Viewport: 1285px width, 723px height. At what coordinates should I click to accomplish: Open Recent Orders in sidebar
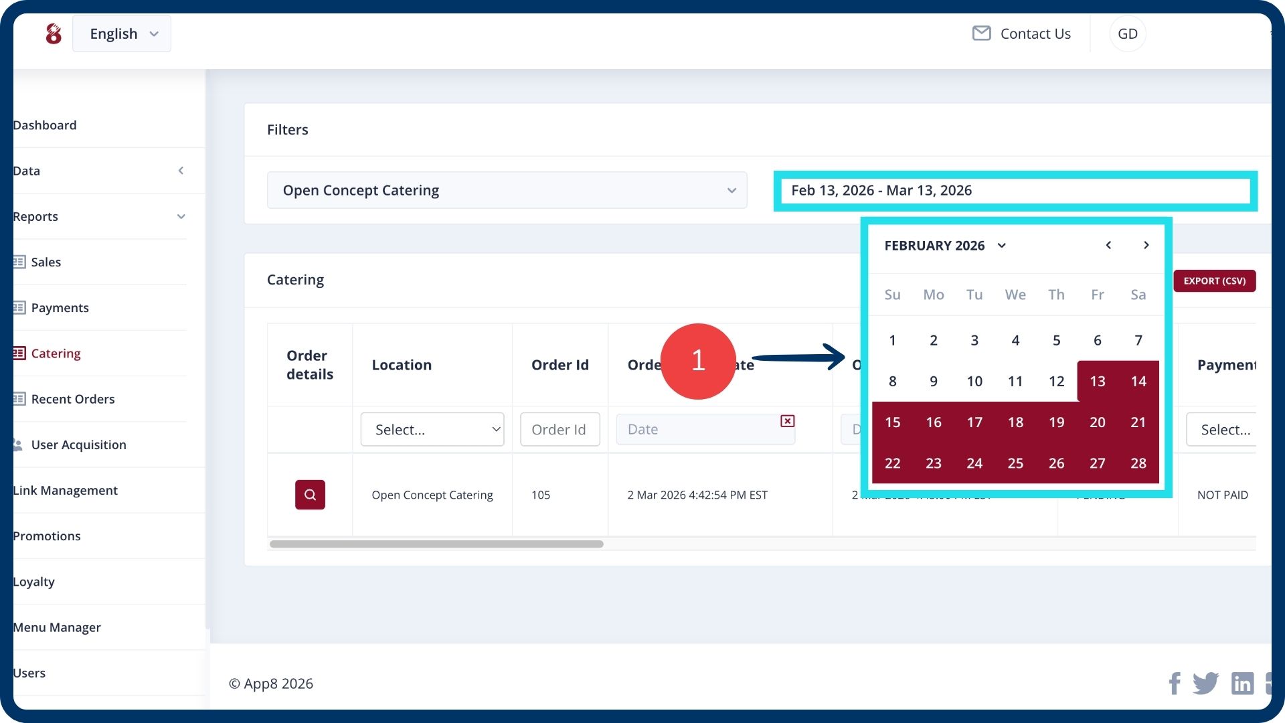pyautogui.click(x=72, y=399)
